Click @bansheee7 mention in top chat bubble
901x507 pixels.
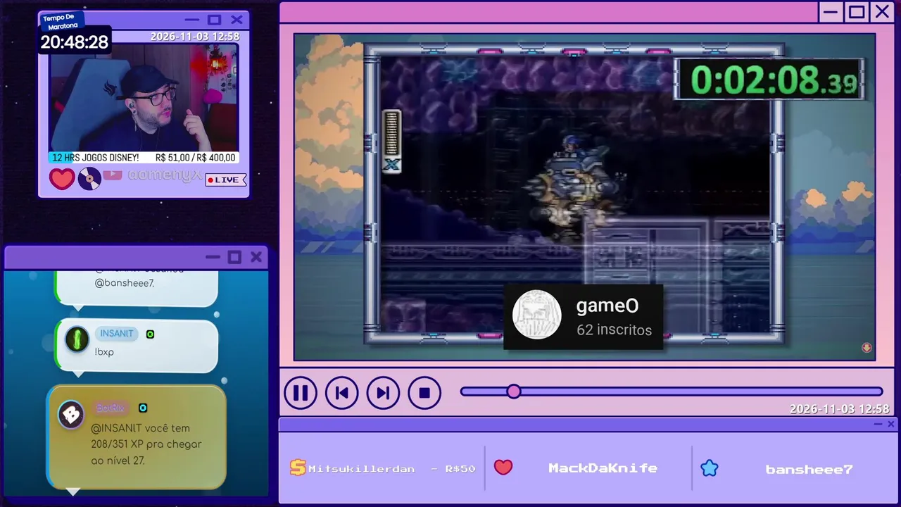pos(124,283)
